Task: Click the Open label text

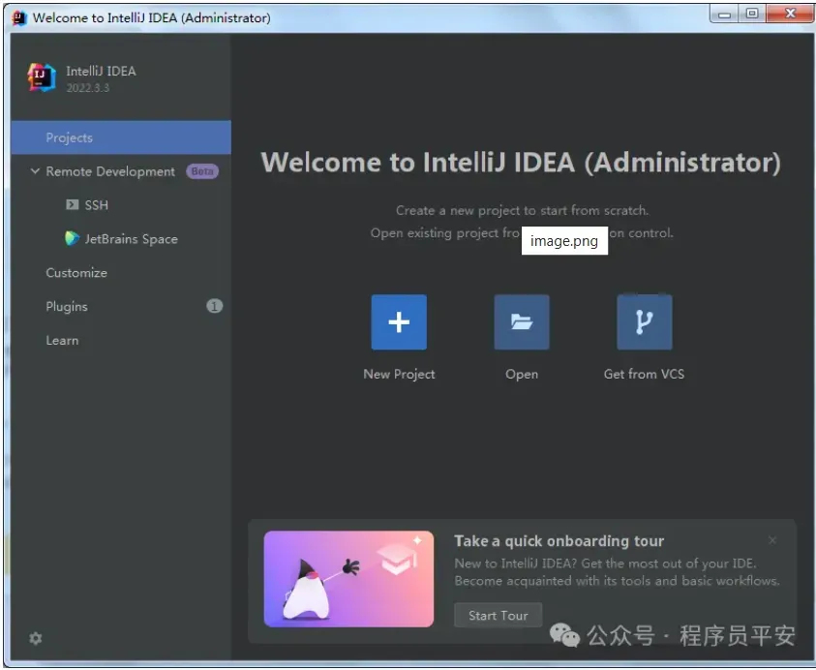Action: pyautogui.click(x=522, y=374)
